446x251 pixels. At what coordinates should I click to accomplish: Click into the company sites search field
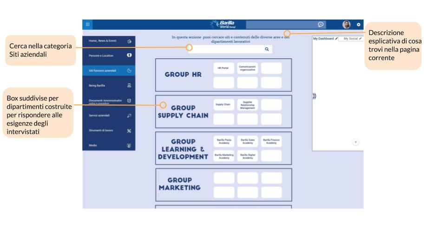pos(227,49)
